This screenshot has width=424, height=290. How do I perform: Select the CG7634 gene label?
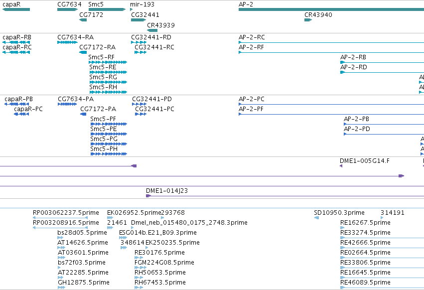(x=69, y=4)
